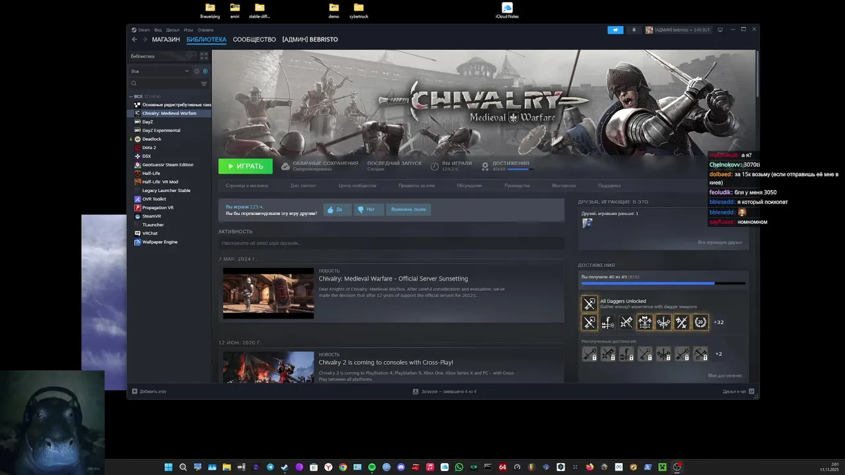
Task: Open the Все library category dropdown
Action: pyautogui.click(x=160, y=71)
